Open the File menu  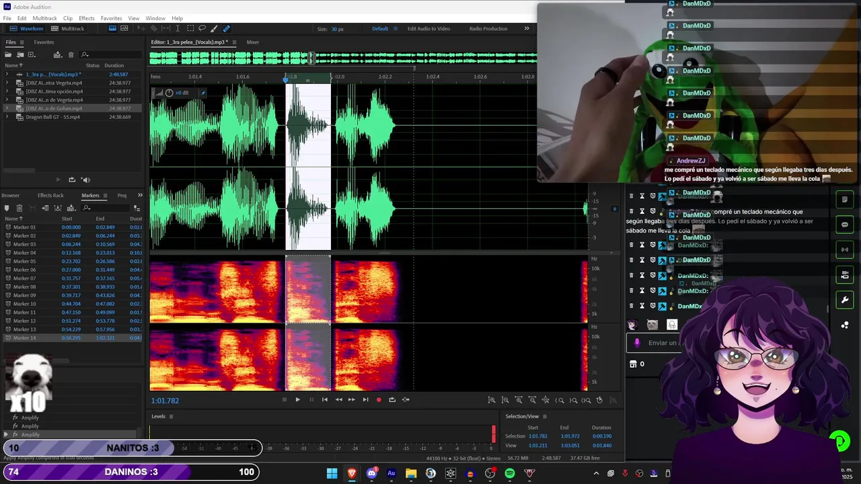[x=7, y=18]
